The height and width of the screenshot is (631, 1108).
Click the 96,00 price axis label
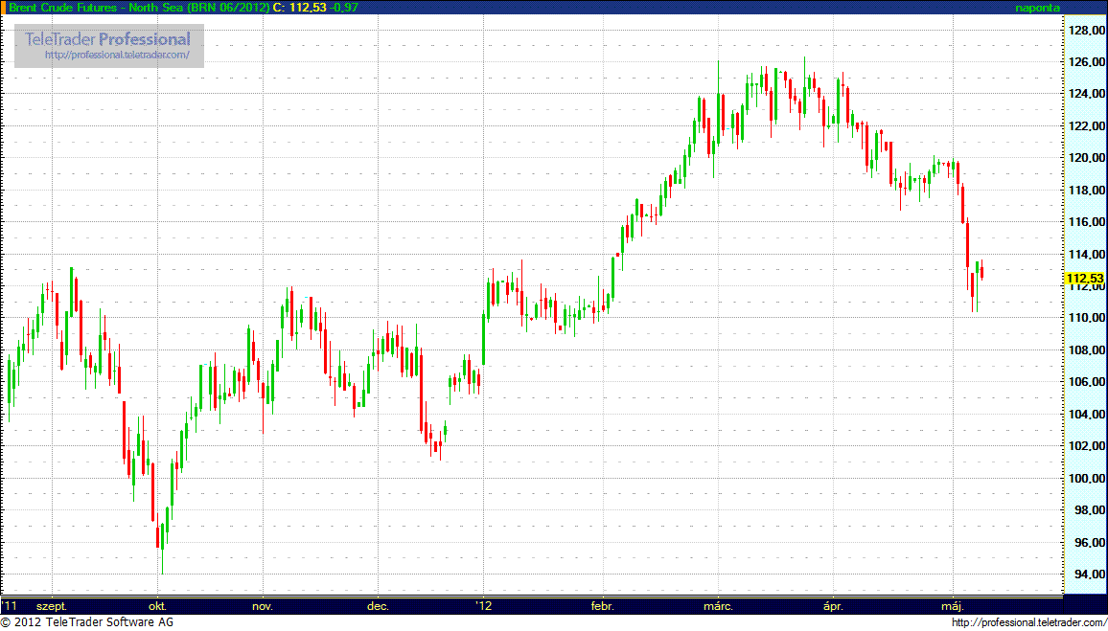click(1090, 543)
